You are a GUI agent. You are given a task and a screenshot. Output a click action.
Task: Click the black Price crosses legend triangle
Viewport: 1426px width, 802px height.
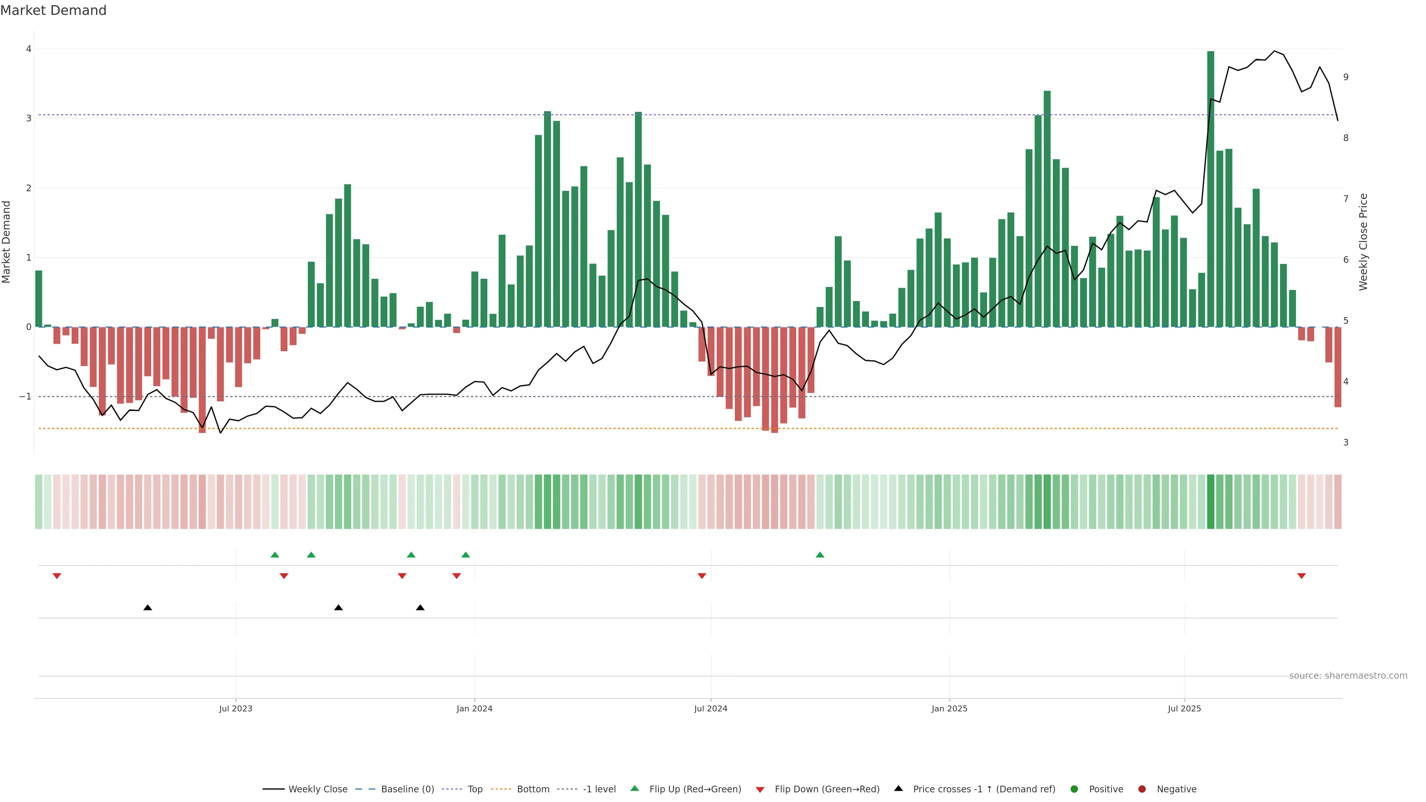[x=898, y=788]
